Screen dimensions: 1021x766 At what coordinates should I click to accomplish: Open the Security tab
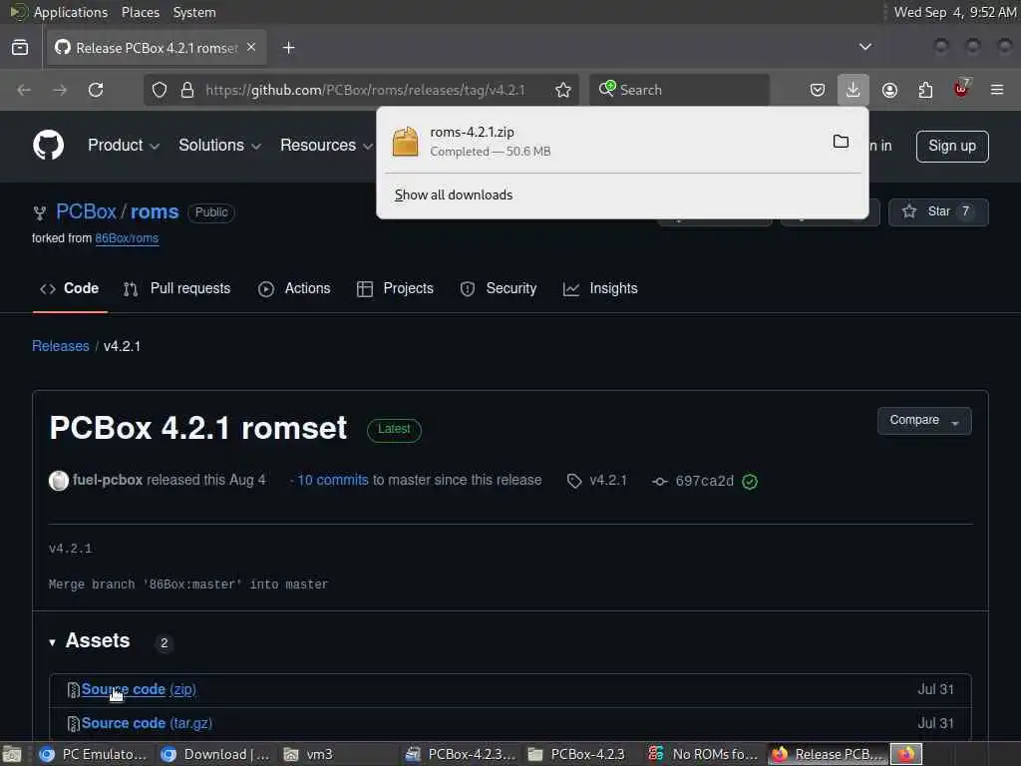499,288
